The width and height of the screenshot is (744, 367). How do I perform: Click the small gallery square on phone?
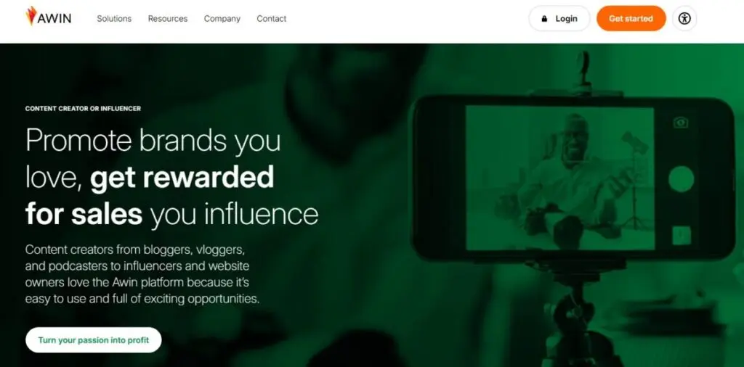tap(681, 235)
